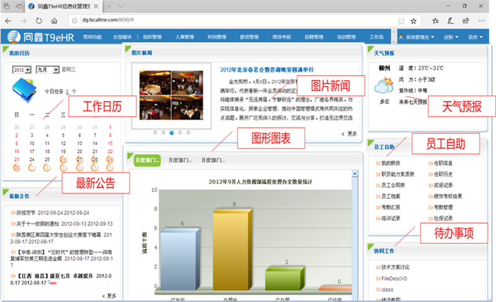Open the 薪资管理 menu
This screenshot has height=302, width=496.
(249, 37)
